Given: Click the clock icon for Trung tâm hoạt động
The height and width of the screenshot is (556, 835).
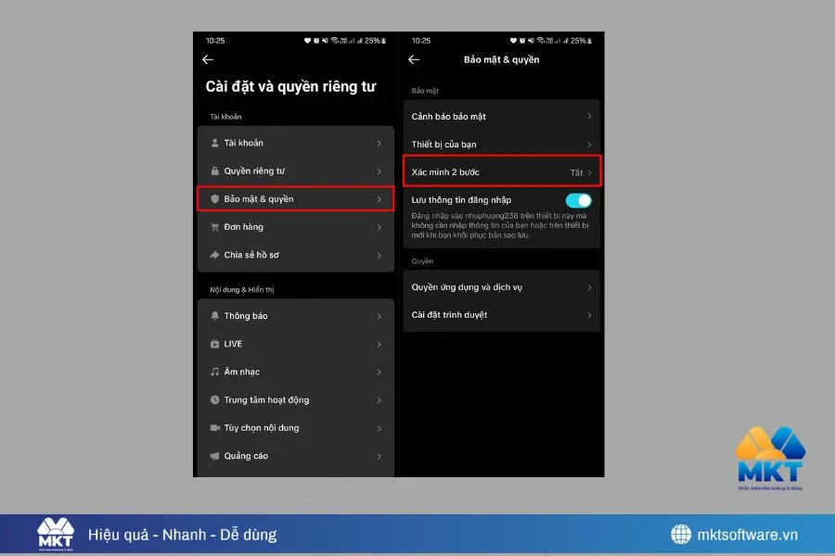Looking at the screenshot, I should [215, 399].
